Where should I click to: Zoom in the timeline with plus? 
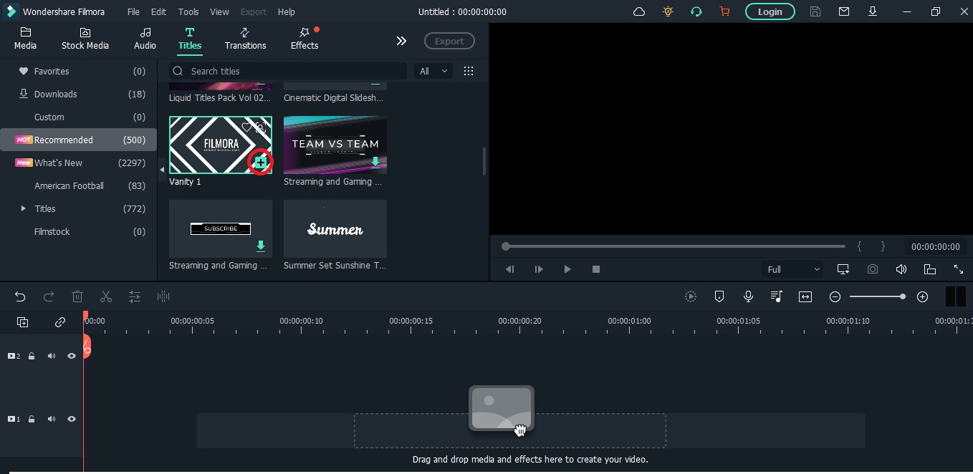(923, 296)
